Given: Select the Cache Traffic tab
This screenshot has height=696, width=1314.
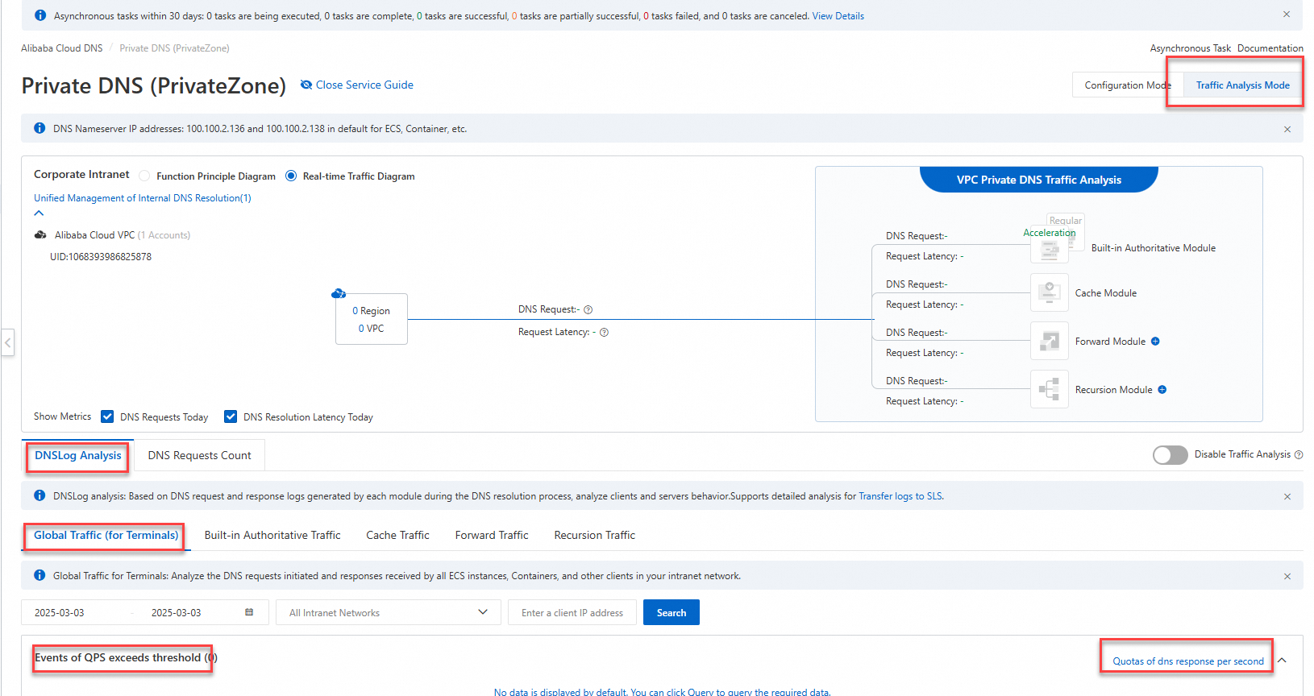Looking at the screenshot, I should [x=397, y=535].
